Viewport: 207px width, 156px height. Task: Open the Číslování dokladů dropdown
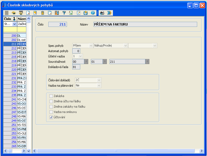tap(99, 80)
